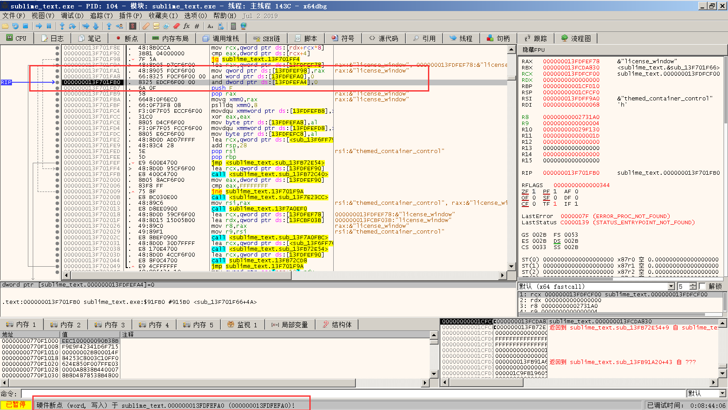728x410 pixels.
Task: Click the restart debugging icon
Action: click(15, 27)
